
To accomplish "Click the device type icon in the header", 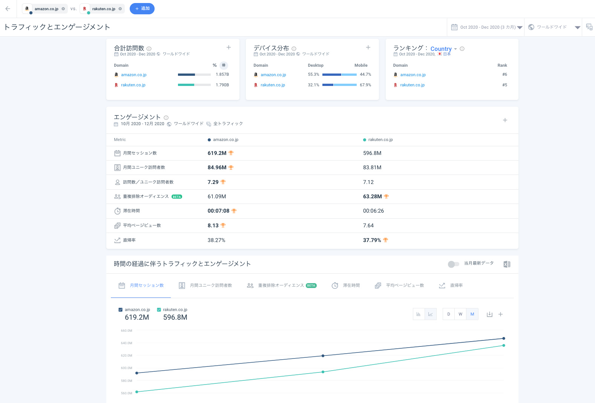I will click(x=589, y=27).
